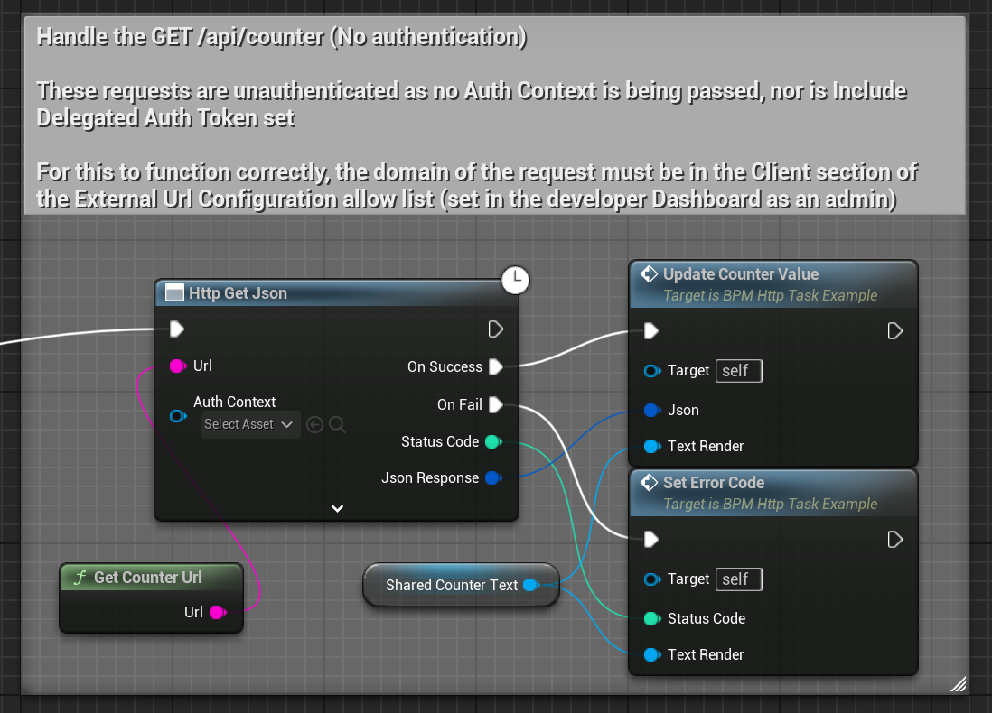Click the blue Json Response output pin

coord(492,477)
